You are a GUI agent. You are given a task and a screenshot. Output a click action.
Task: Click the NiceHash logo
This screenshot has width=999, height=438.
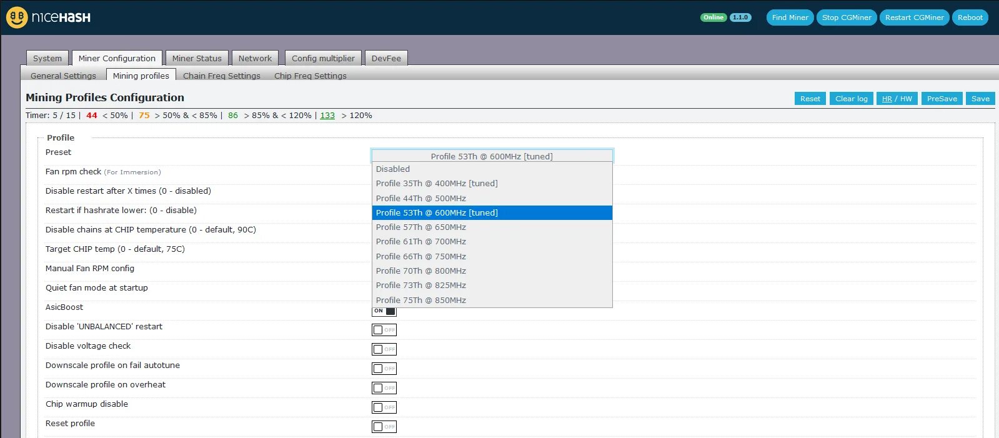click(x=49, y=17)
